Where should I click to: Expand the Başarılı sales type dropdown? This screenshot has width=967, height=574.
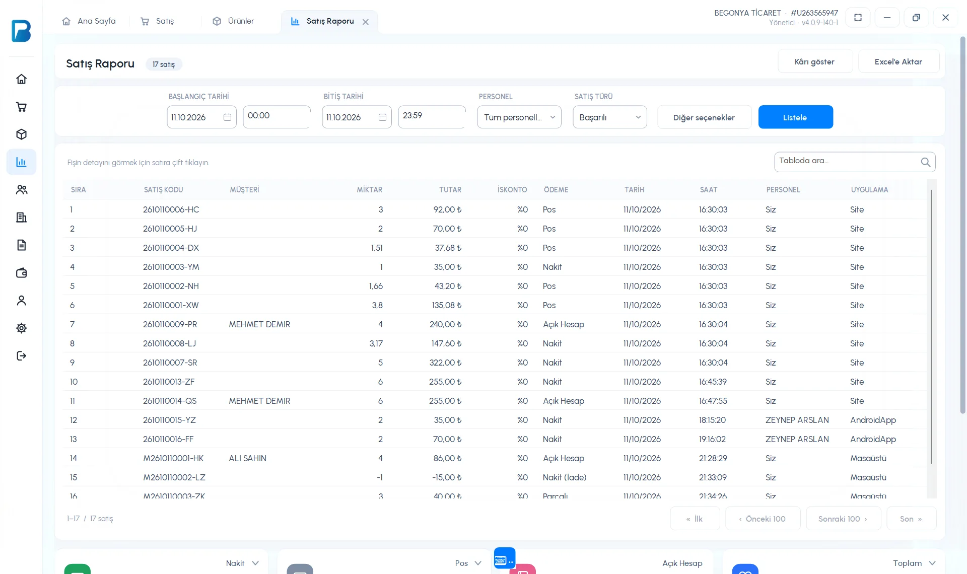610,117
